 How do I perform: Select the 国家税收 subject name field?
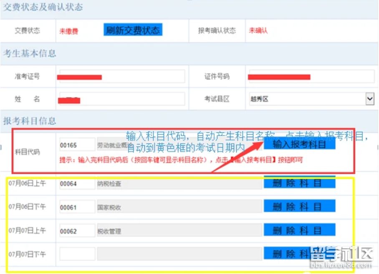(179, 207)
